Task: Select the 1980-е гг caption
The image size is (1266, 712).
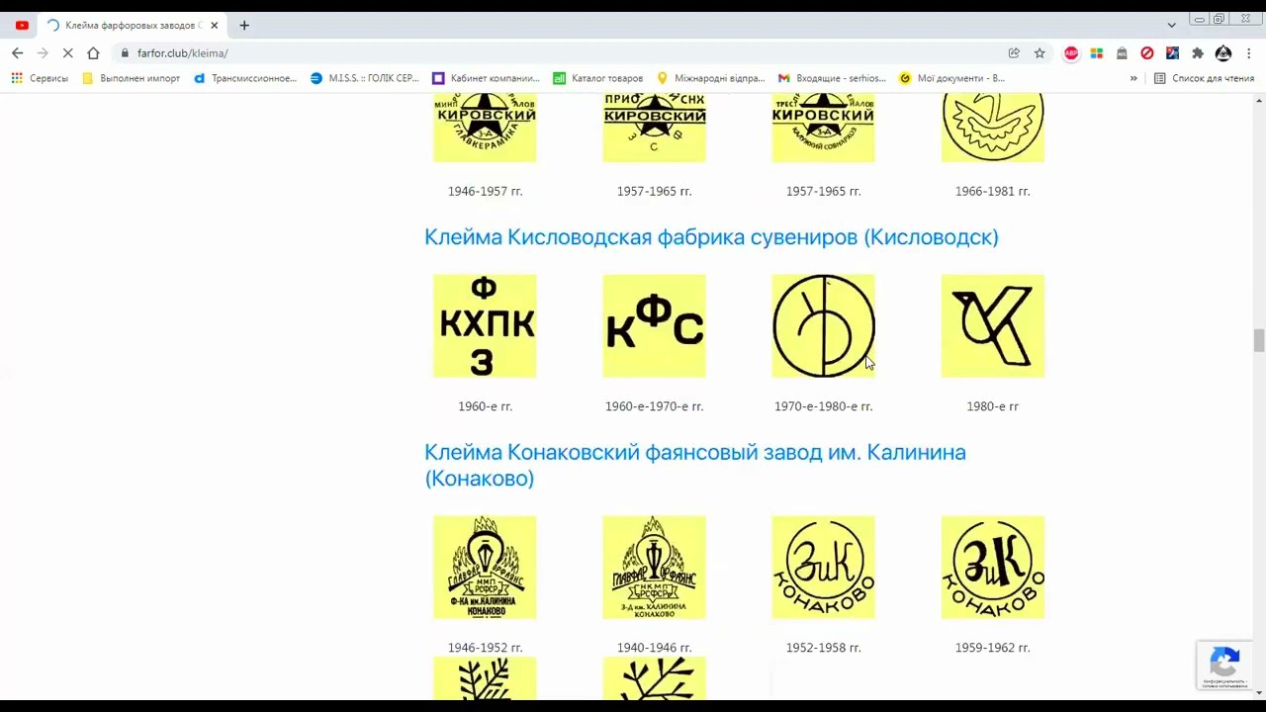Action: pos(992,406)
